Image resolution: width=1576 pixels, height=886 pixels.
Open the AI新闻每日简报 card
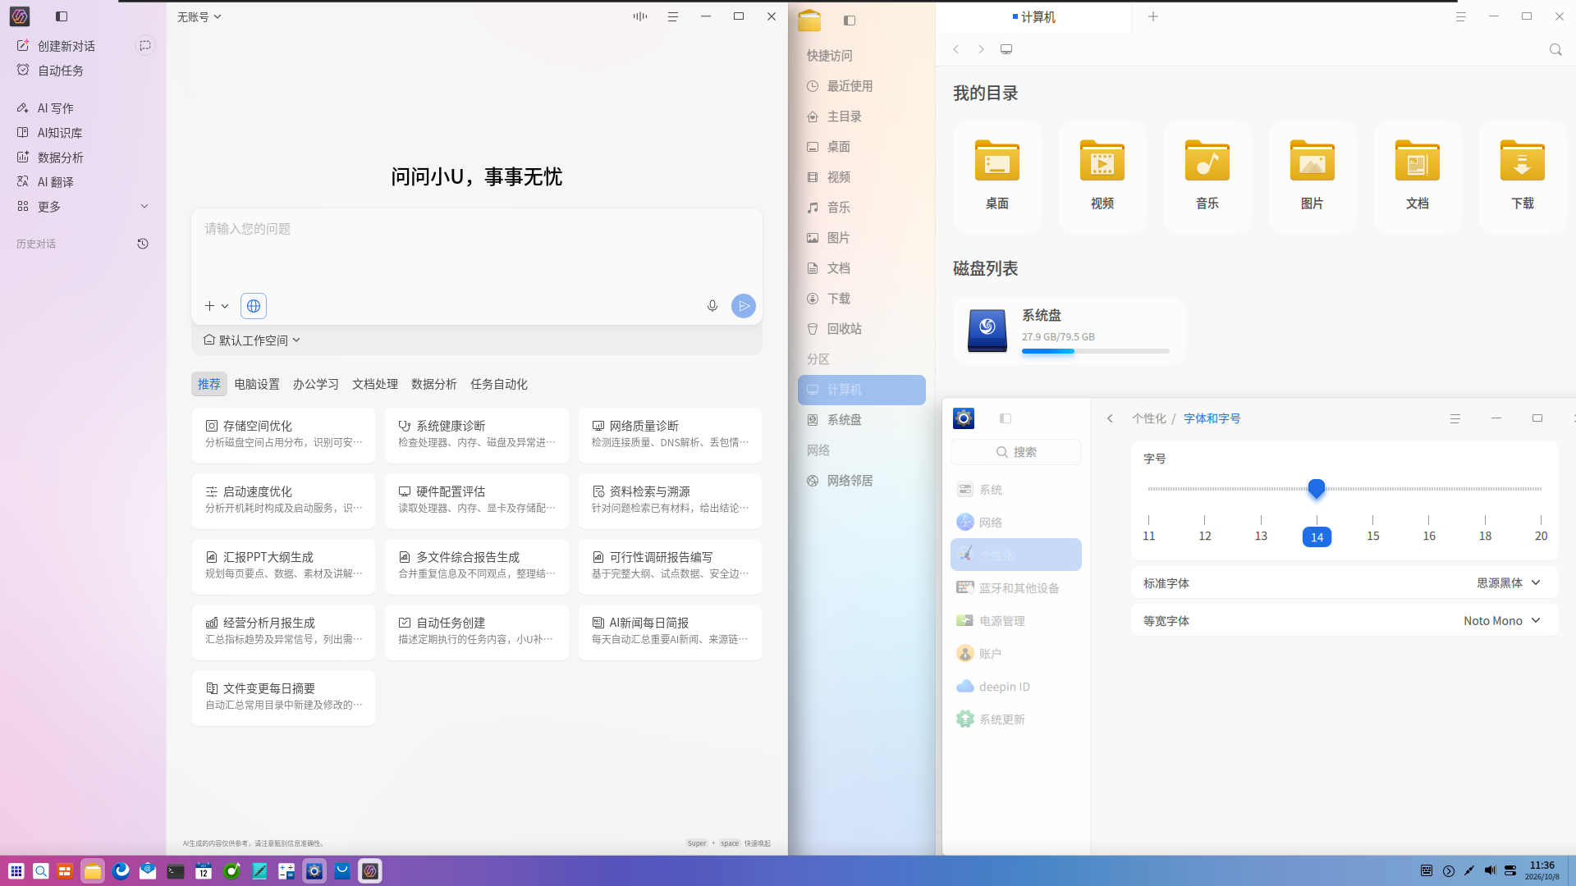coord(670,632)
